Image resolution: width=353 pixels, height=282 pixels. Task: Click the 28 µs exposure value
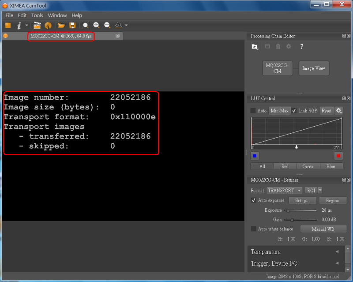(327, 210)
